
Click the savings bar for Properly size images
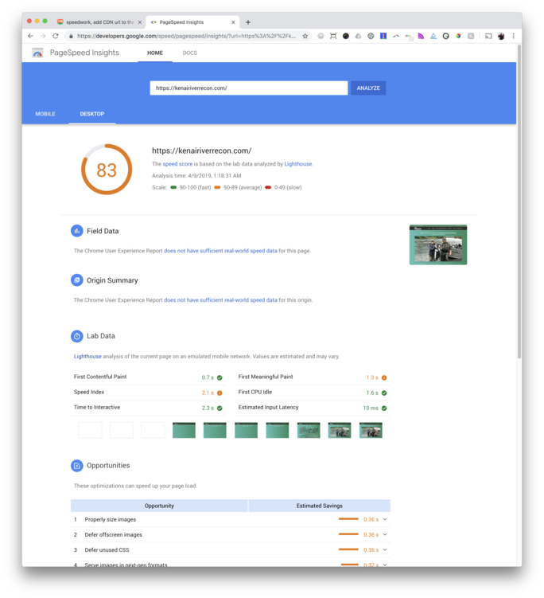pyautogui.click(x=348, y=518)
